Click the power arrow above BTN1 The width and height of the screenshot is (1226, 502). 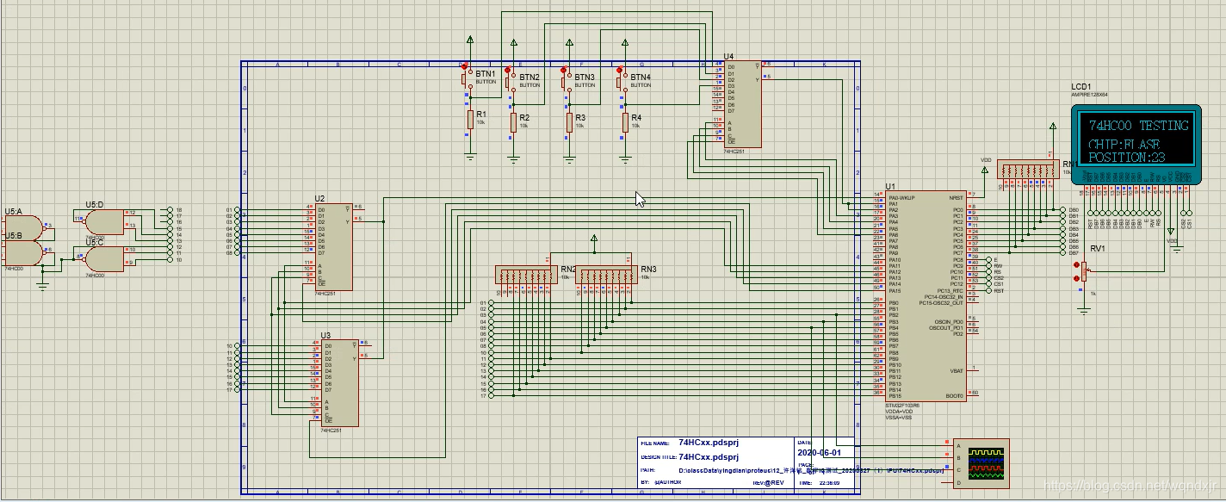click(x=469, y=40)
